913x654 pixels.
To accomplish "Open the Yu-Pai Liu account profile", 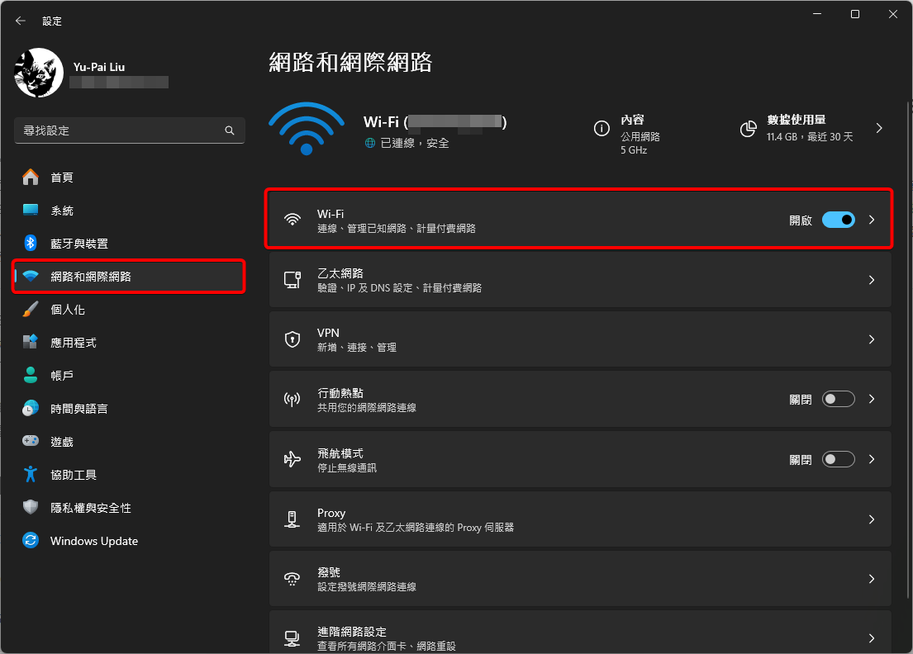I will pyautogui.click(x=38, y=73).
